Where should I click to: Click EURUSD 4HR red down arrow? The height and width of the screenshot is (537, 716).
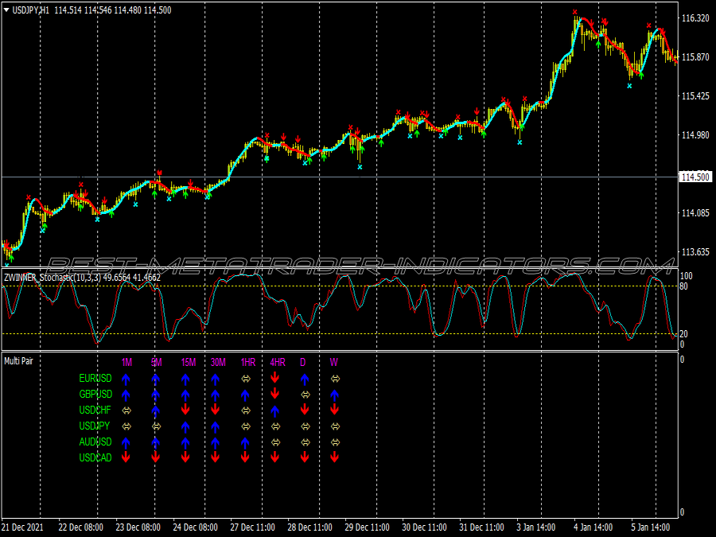point(275,378)
